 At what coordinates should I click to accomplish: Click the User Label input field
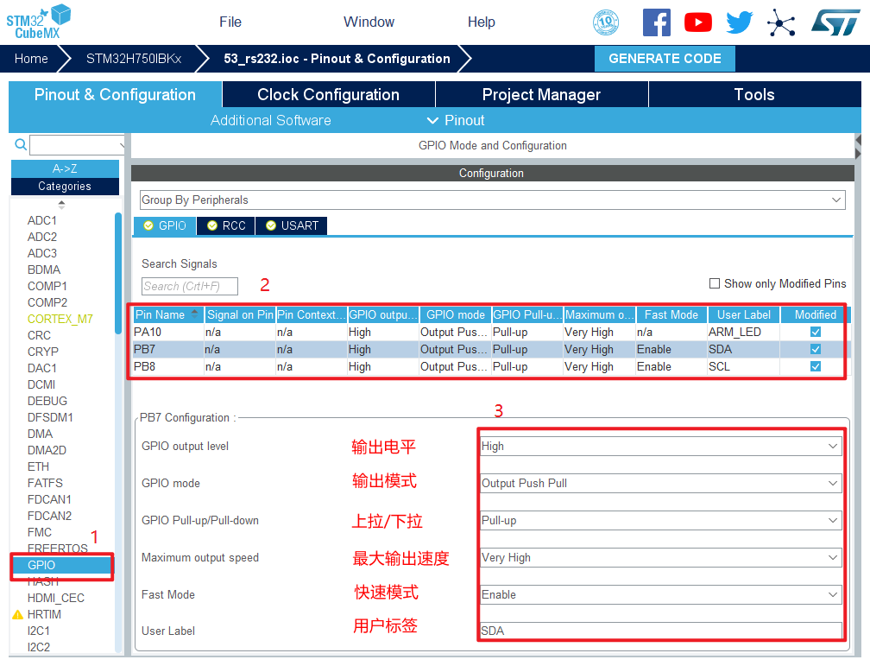(x=660, y=631)
